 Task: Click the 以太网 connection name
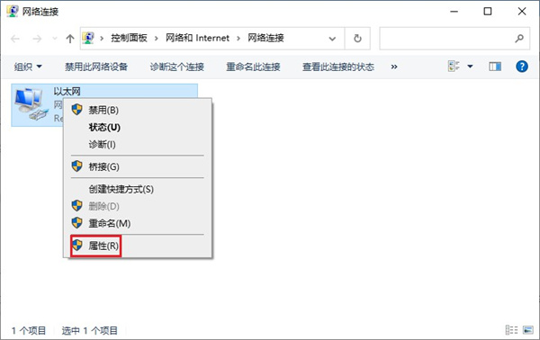pyautogui.click(x=67, y=92)
